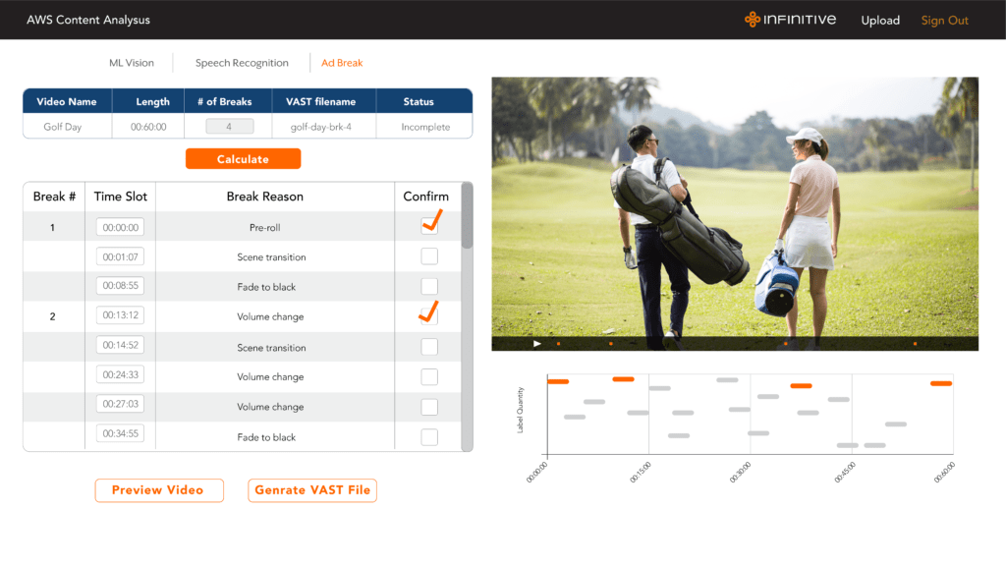The image size is (1006, 566).
Task: Uncheck the Pre-roll confirm checkbox
Action: click(429, 227)
